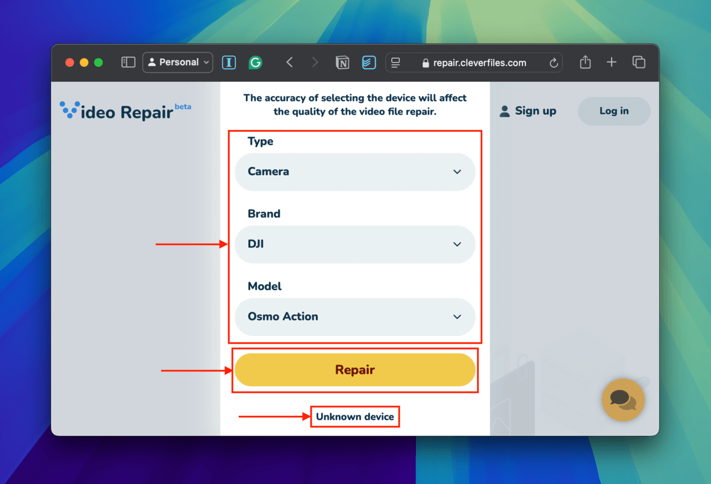Image resolution: width=711 pixels, height=484 pixels.
Task: Maximize the Safari window with the green button
Action: [x=98, y=62]
